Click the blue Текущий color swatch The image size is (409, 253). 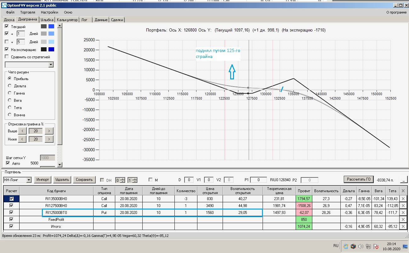pyautogui.click(x=51, y=26)
